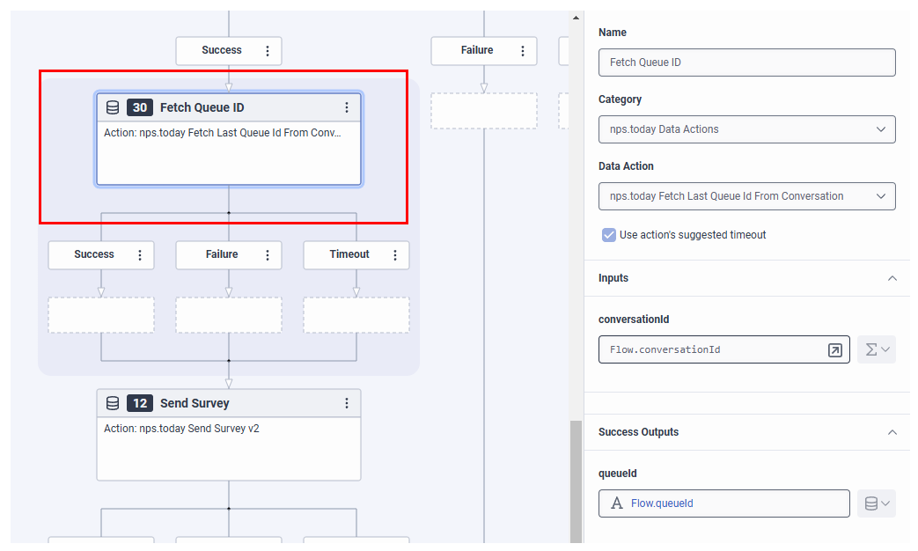918x551 pixels.
Task: Open large expression editor for conversationId
Action: click(x=834, y=350)
